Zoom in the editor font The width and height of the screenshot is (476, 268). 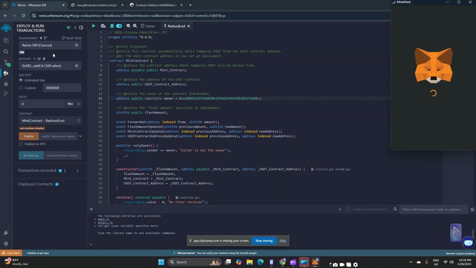click(x=135, y=26)
